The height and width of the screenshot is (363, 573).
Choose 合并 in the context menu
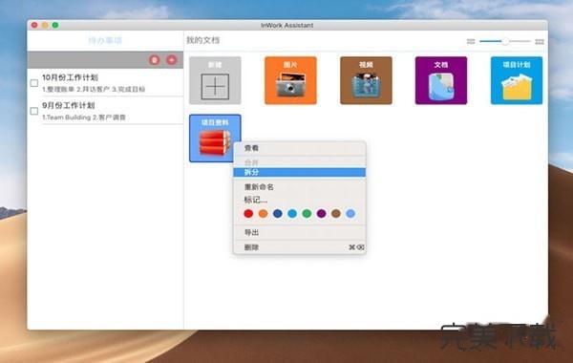pyautogui.click(x=299, y=162)
